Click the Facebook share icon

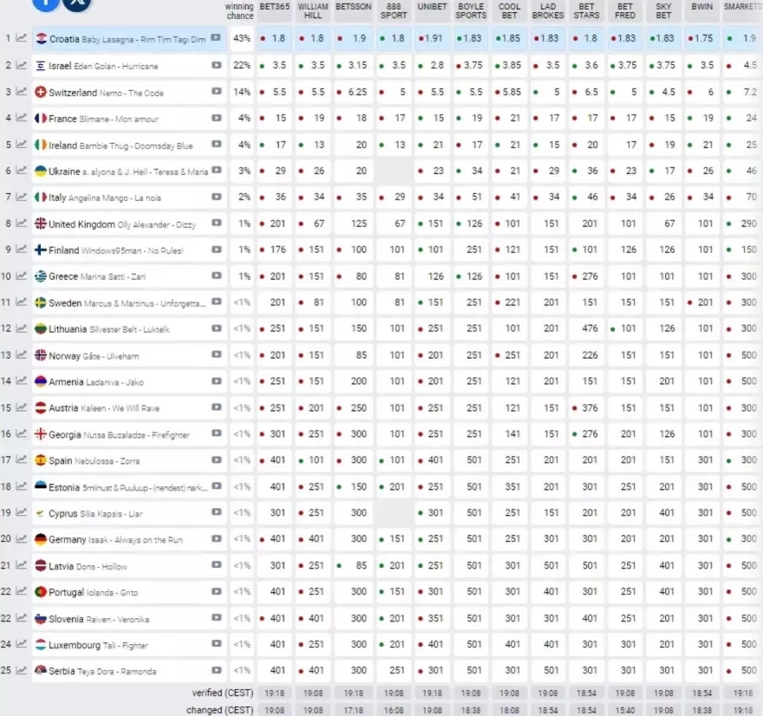coord(46,3)
